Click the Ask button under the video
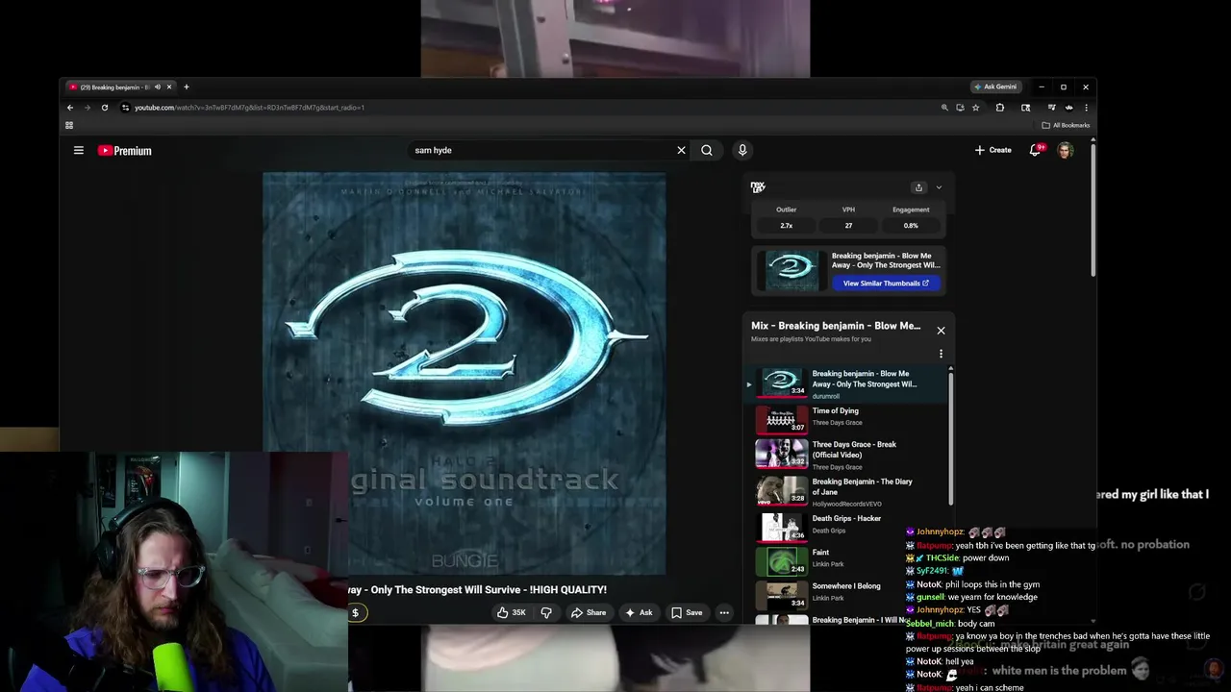 tap(639, 612)
